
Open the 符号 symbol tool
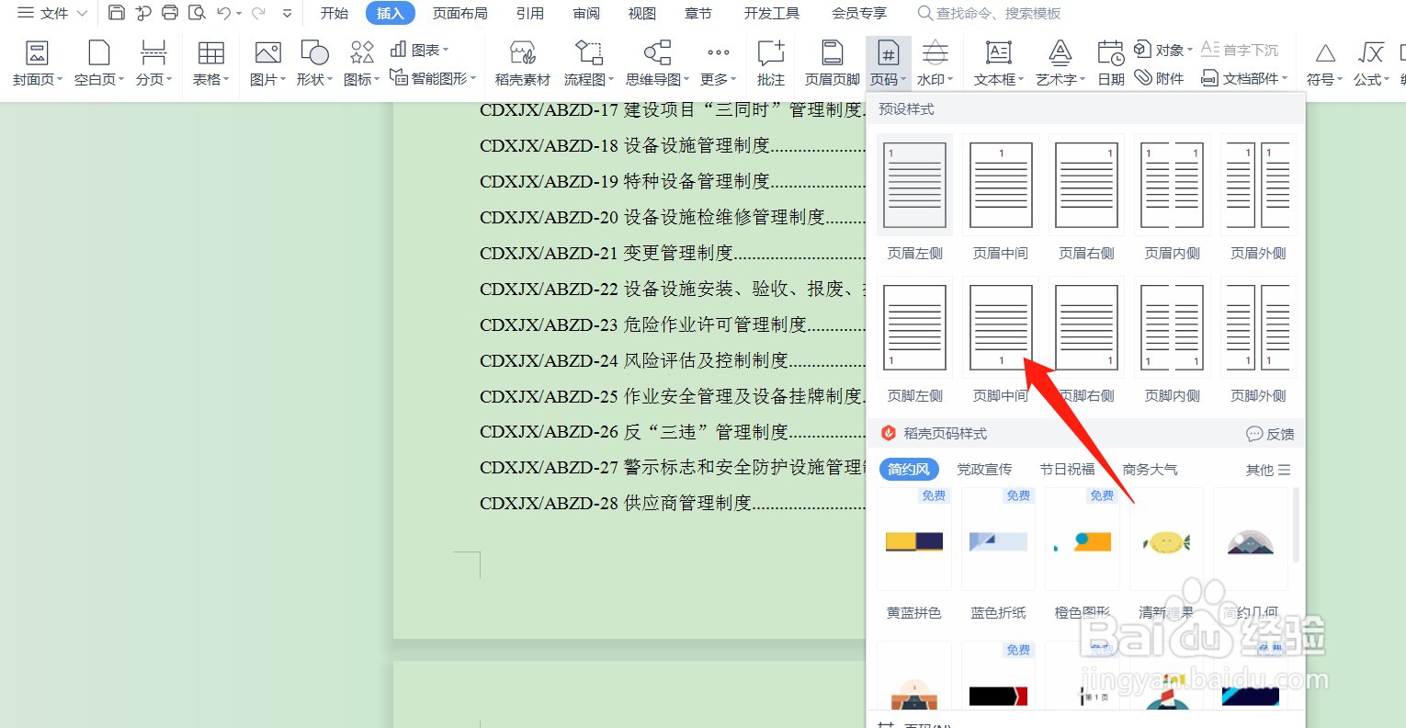1325,63
